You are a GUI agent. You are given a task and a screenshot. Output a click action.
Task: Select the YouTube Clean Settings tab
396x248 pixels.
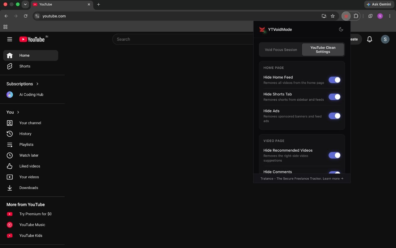coord(323,50)
